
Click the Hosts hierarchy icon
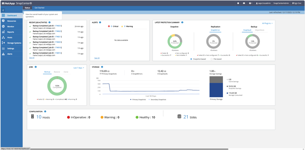tap(3, 37)
